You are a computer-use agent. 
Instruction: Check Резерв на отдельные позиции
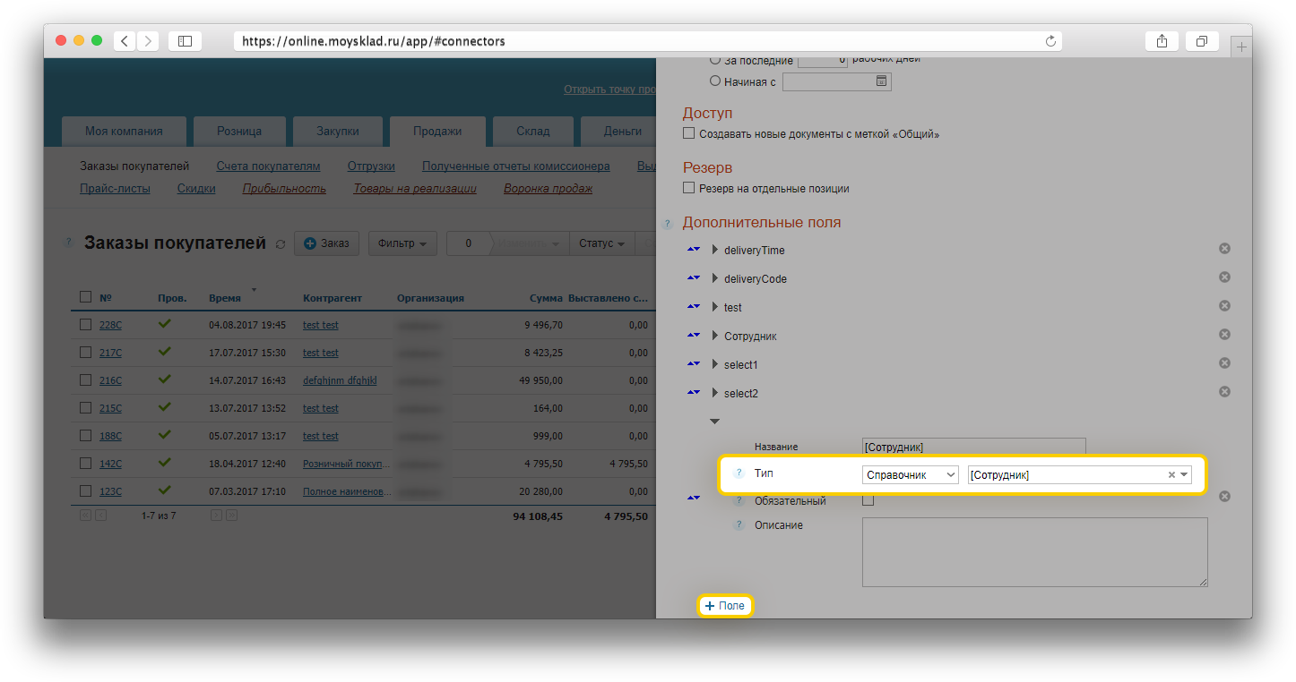click(x=689, y=188)
